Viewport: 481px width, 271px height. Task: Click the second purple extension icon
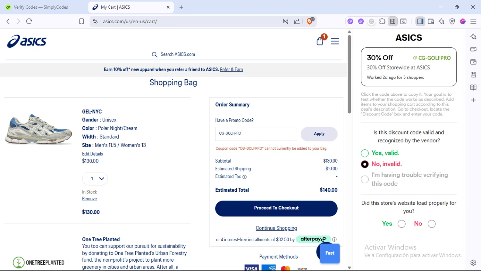pos(361,21)
